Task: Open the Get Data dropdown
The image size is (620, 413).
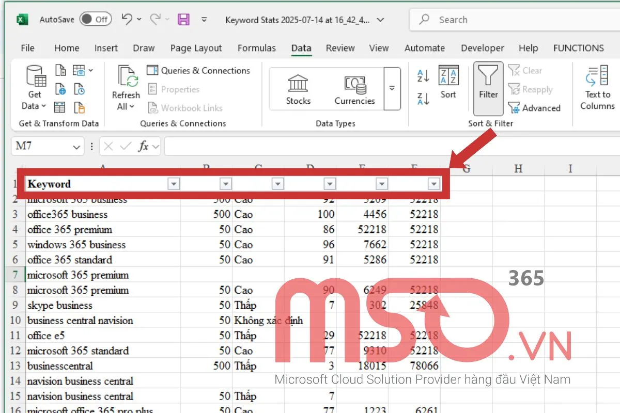Action: [x=35, y=100]
